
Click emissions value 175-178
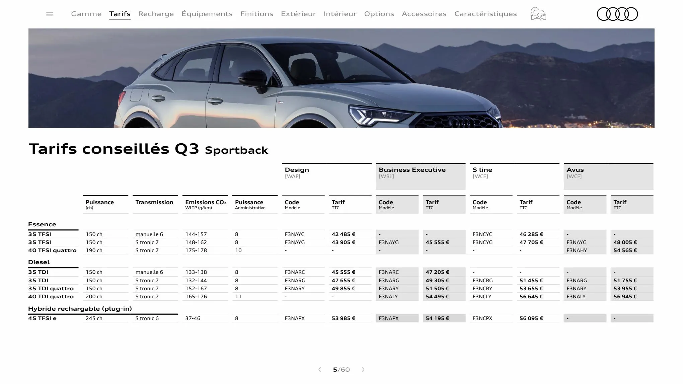pyautogui.click(x=196, y=250)
